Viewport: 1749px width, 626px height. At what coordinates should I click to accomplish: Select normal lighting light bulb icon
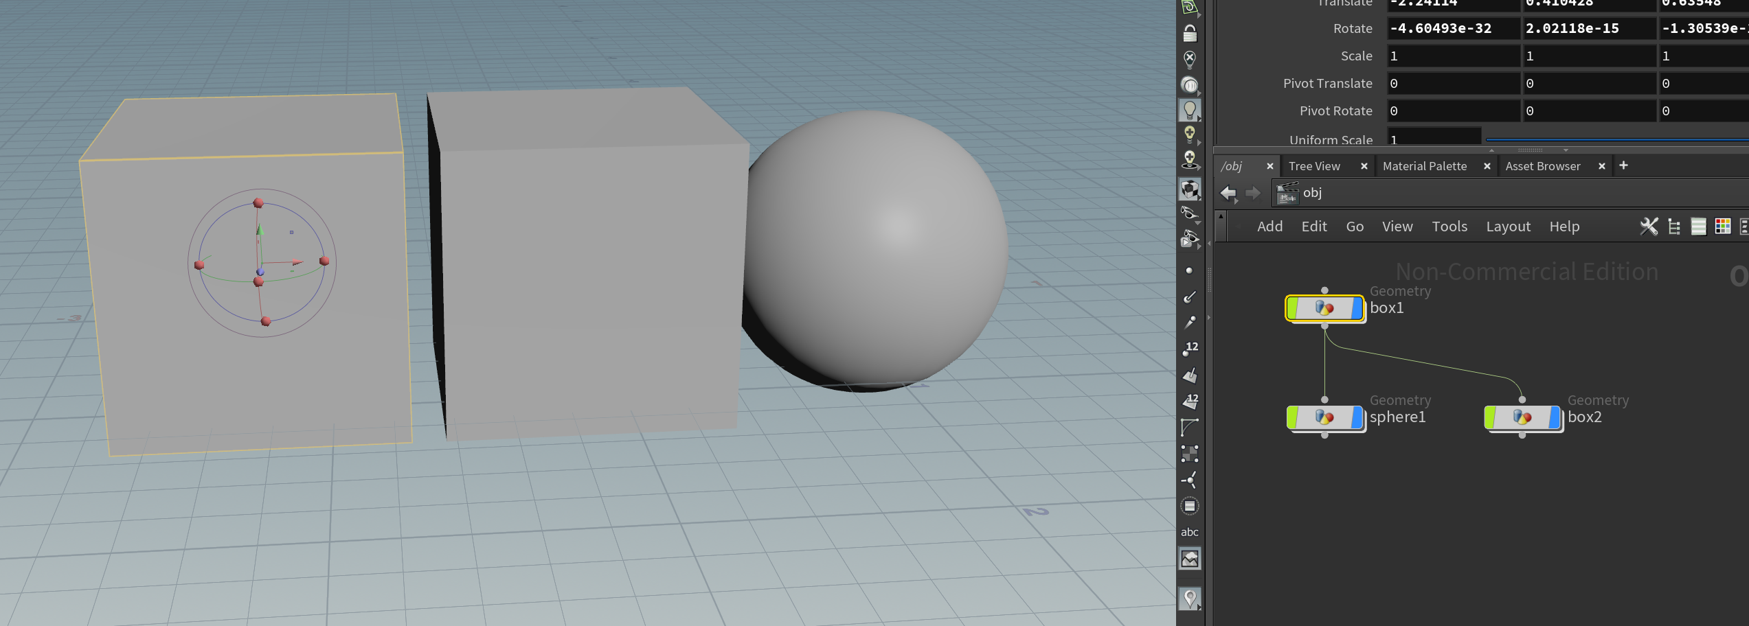tap(1190, 110)
